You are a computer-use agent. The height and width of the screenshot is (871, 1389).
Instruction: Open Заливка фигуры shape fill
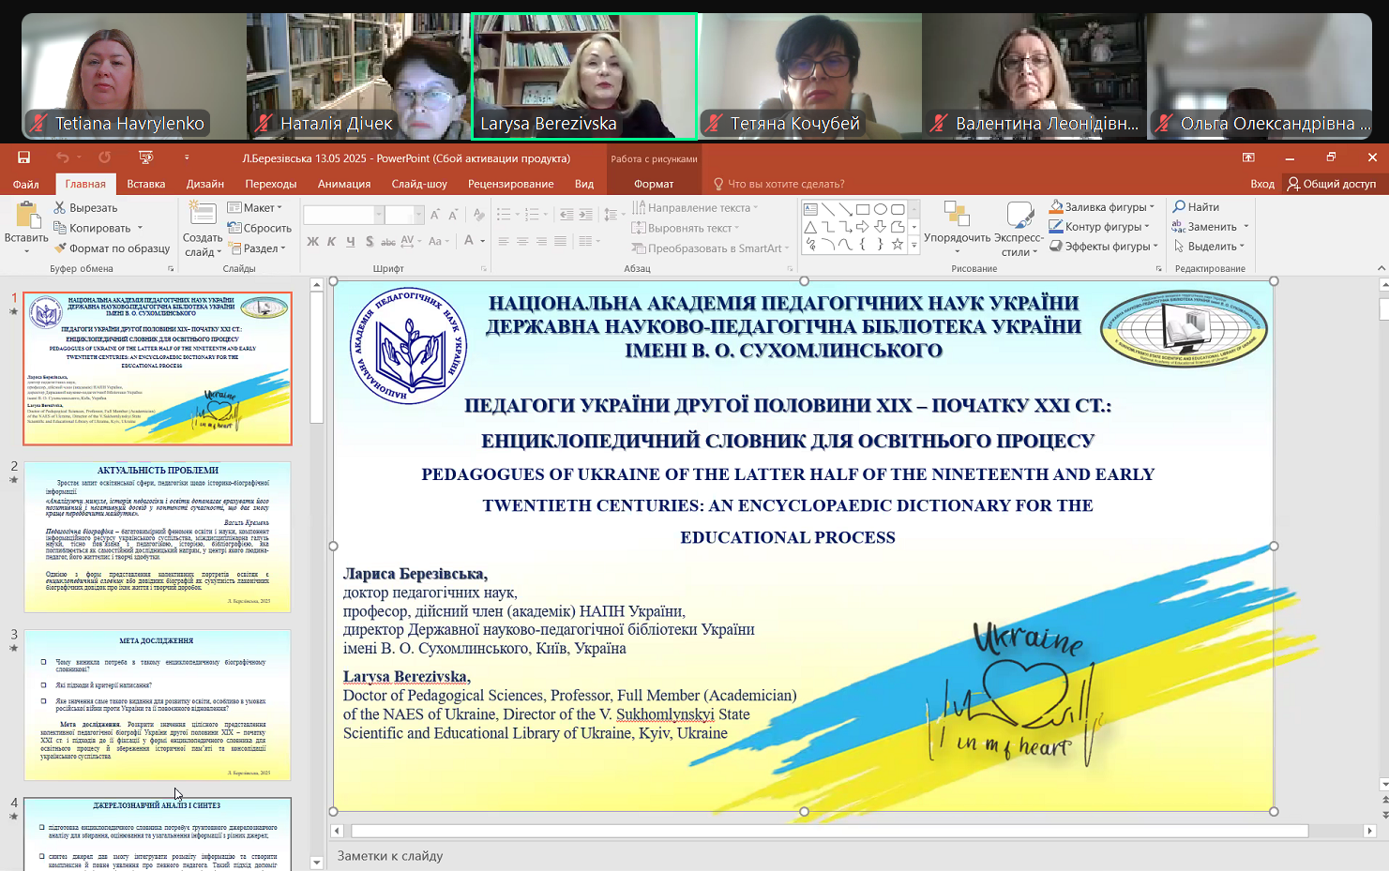point(1104,207)
